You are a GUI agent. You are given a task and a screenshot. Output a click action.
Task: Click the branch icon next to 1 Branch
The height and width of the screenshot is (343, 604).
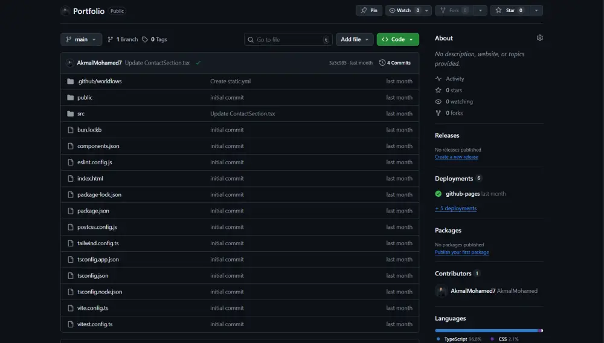coord(110,39)
